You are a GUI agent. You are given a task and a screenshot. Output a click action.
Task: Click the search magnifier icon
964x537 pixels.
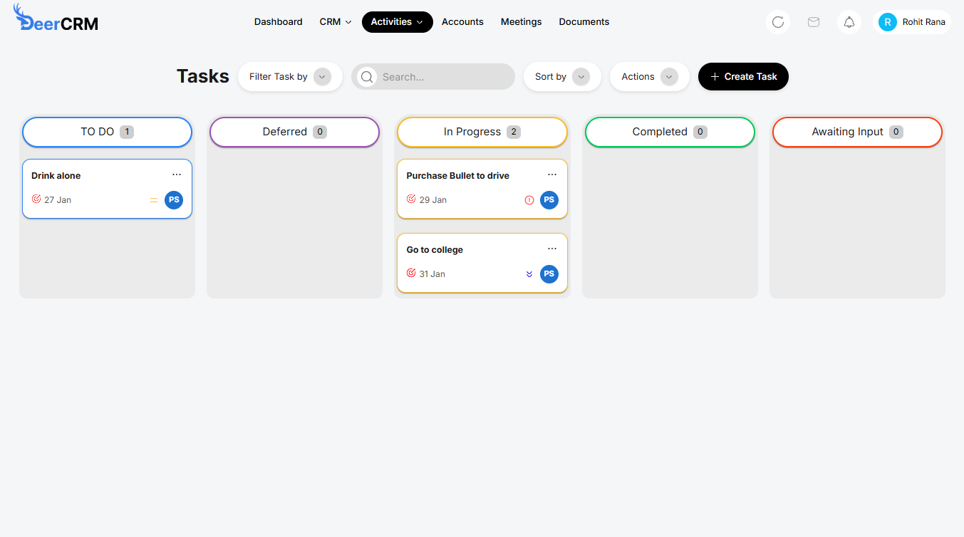pyautogui.click(x=366, y=76)
